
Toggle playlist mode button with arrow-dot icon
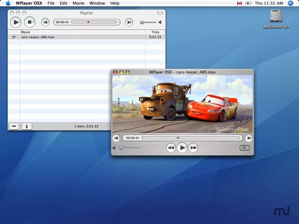coord(14,126)
